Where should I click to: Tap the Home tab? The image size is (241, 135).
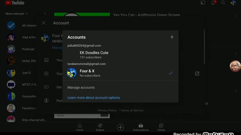point(80,127)
